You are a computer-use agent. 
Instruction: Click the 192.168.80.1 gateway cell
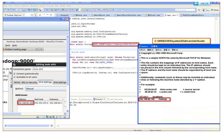(x=56, y=103)
